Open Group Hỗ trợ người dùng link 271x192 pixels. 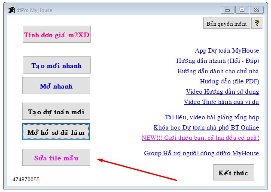tap(201, 153)
